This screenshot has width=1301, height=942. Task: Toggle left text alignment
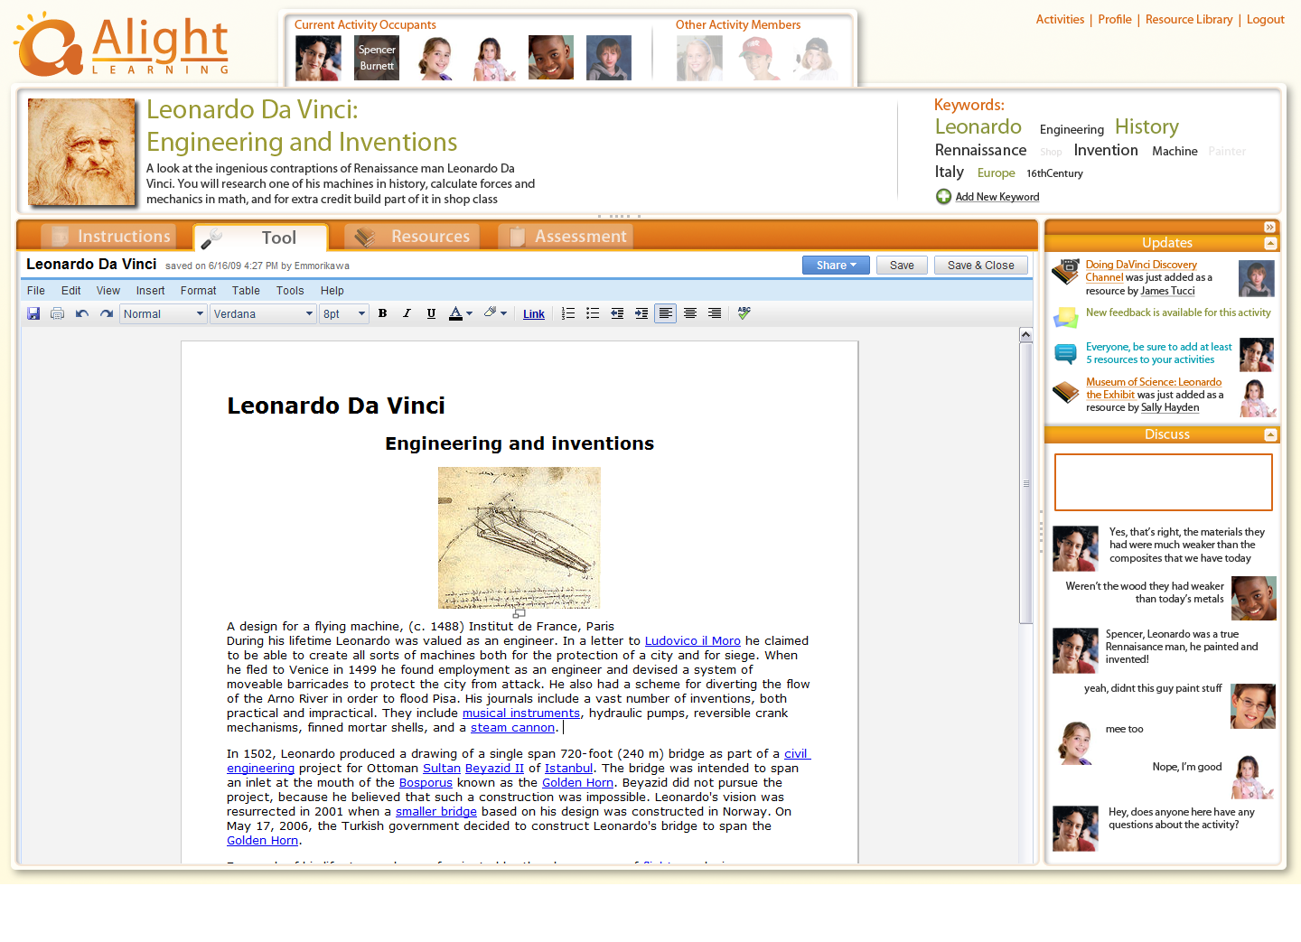[x=666, y=313]
